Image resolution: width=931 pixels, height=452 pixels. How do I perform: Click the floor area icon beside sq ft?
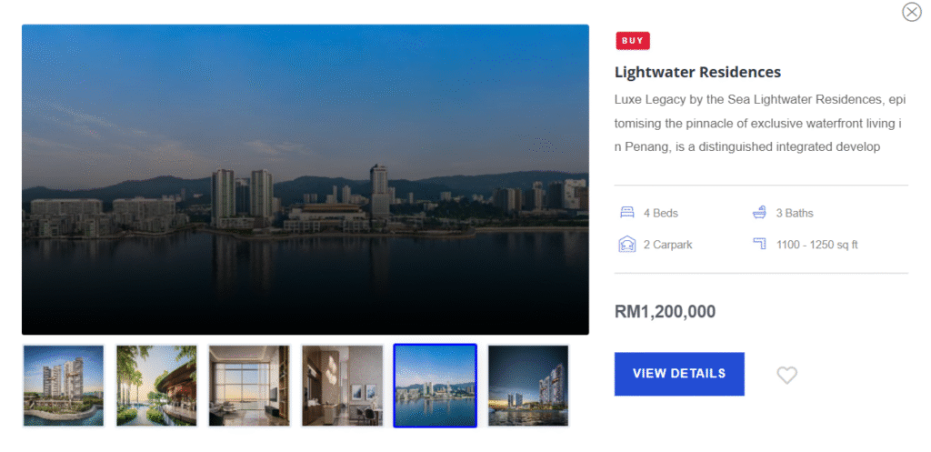pos(759,244)
